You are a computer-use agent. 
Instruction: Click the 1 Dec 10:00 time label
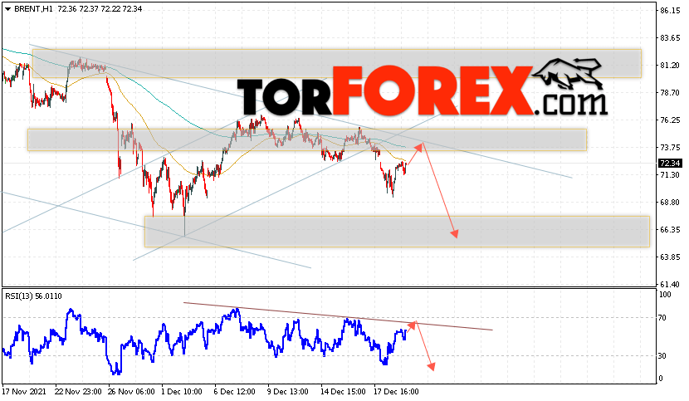(x=182, y=391)
